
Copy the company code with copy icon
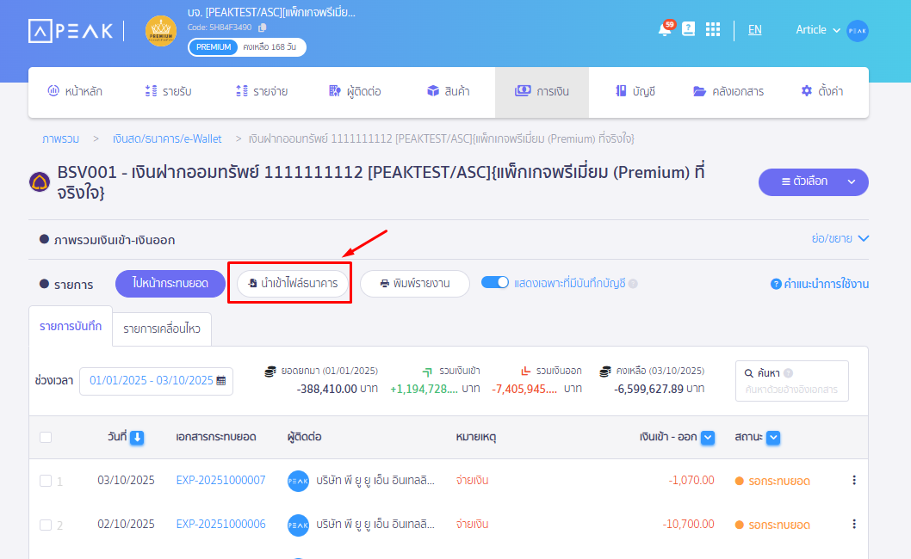[263, 28]
